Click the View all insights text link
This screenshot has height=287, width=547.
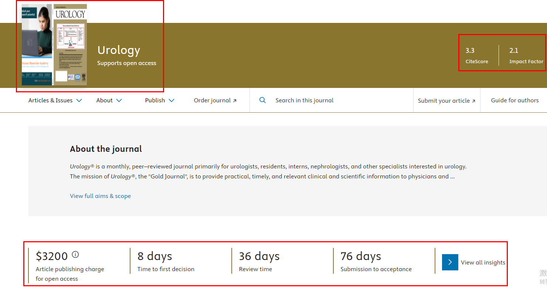[x=483, y=262]
